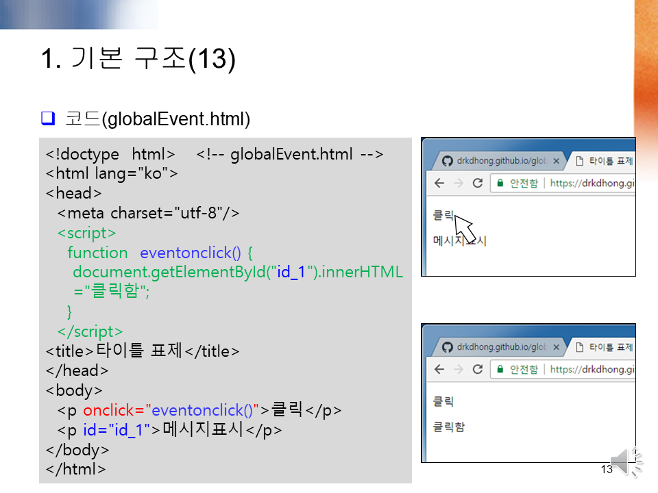658x493 pixels.
Task: Click GitHub icon on upper browser tab
Action: click(448, 161)
